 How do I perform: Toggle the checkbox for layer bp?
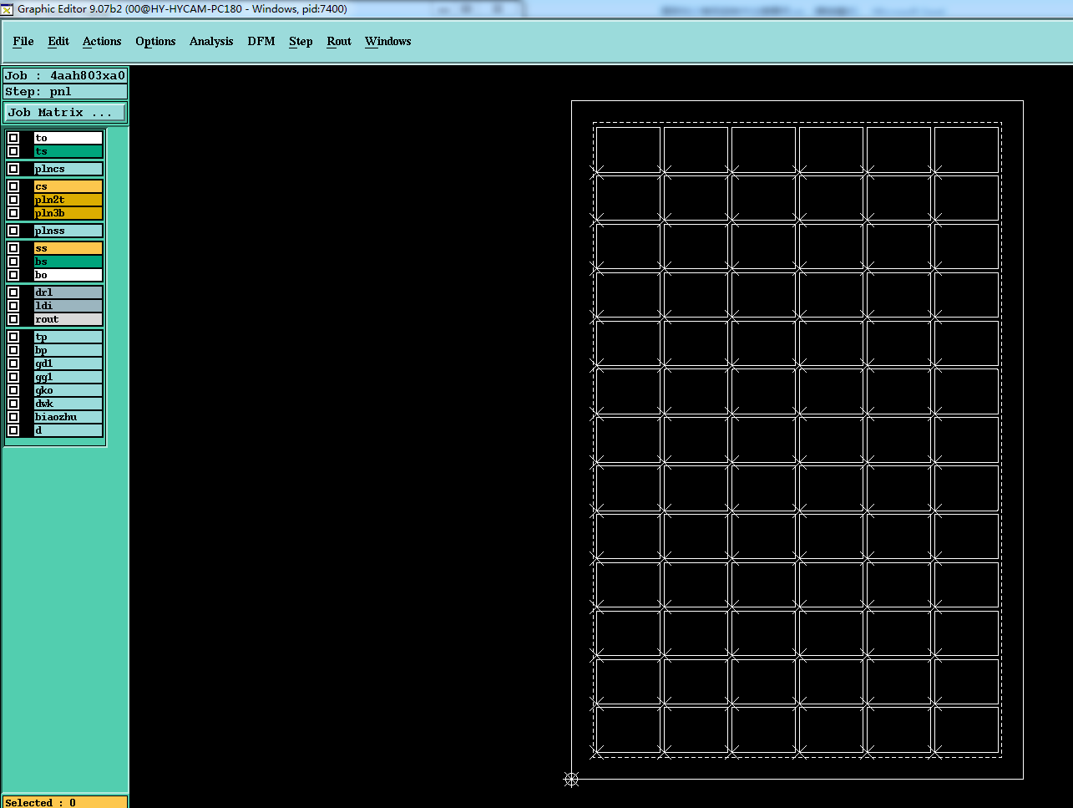(13, 350)
